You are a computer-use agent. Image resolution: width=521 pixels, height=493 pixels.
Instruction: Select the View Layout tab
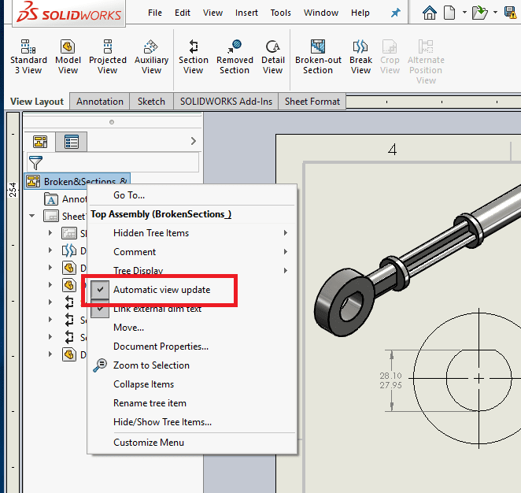(x=37, y=102)
